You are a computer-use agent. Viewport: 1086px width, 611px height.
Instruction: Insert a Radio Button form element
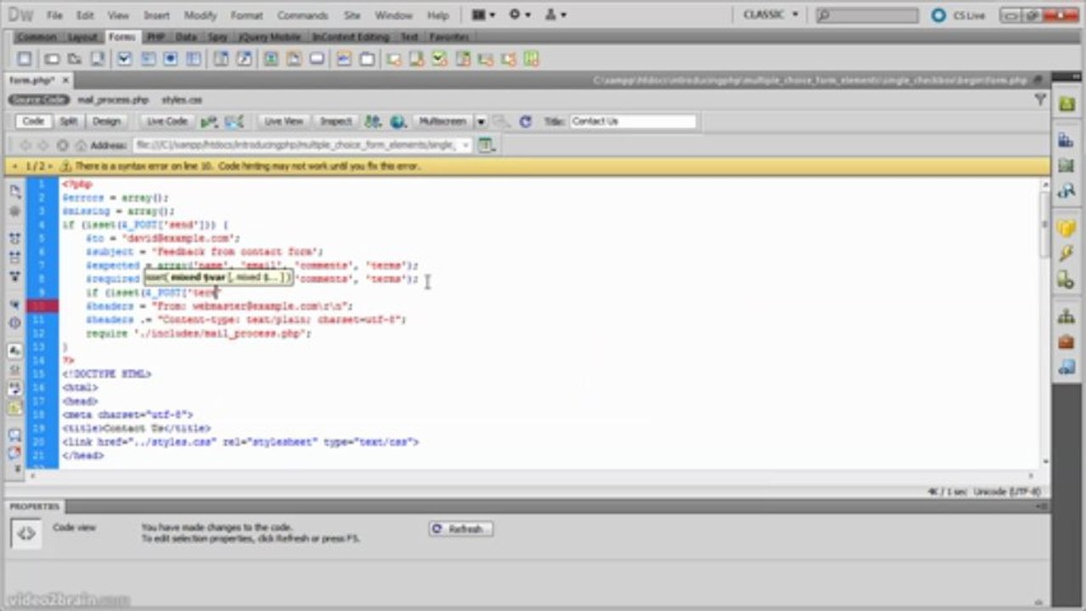[171, 59]
